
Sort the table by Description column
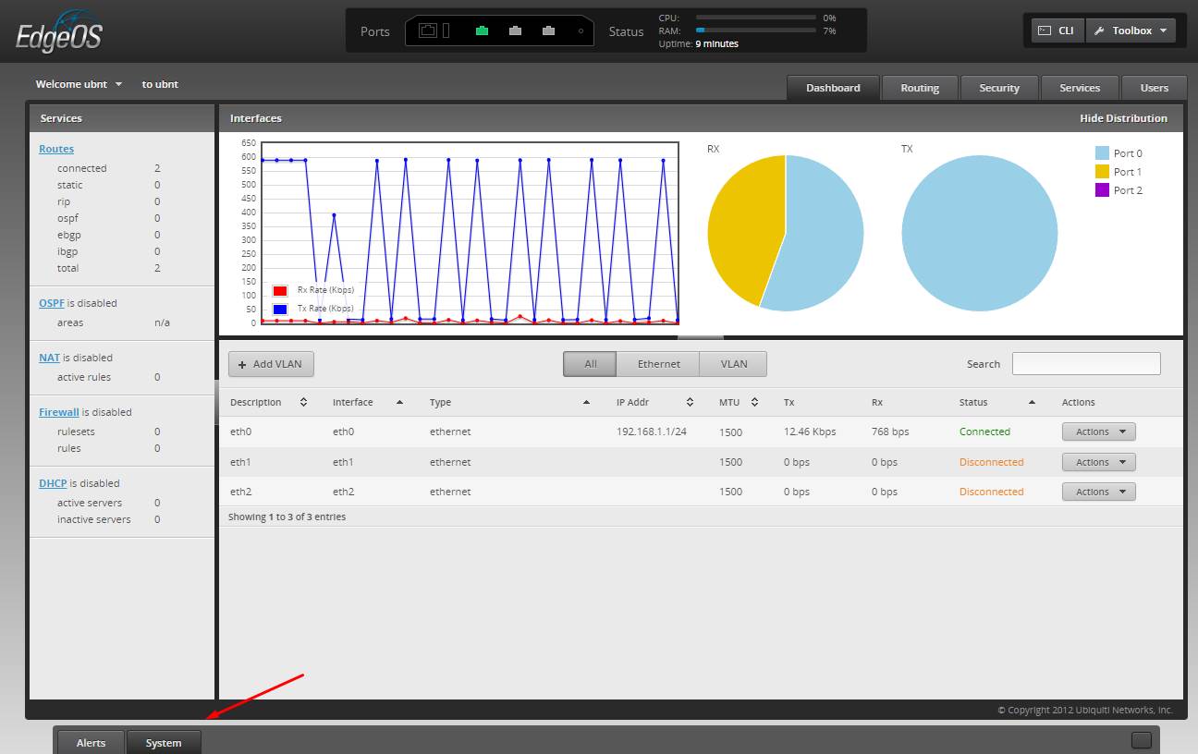[x=303, y=403]
